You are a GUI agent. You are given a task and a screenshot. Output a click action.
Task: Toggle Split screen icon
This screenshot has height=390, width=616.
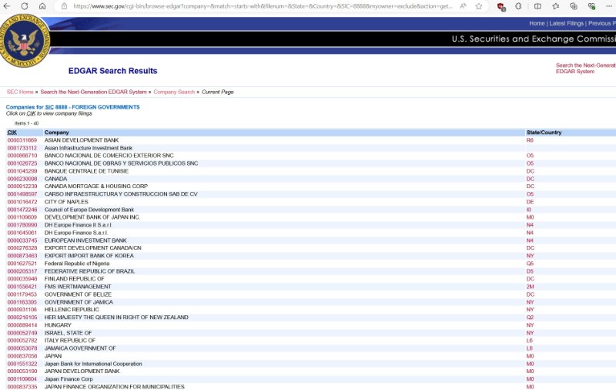click(537, 6)
